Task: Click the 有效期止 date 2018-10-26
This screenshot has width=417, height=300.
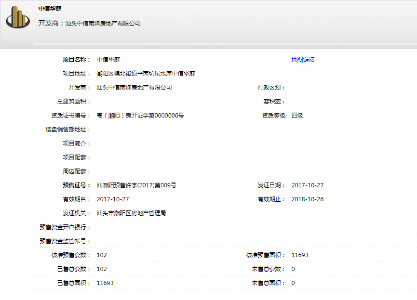Action: click(308, 199)
